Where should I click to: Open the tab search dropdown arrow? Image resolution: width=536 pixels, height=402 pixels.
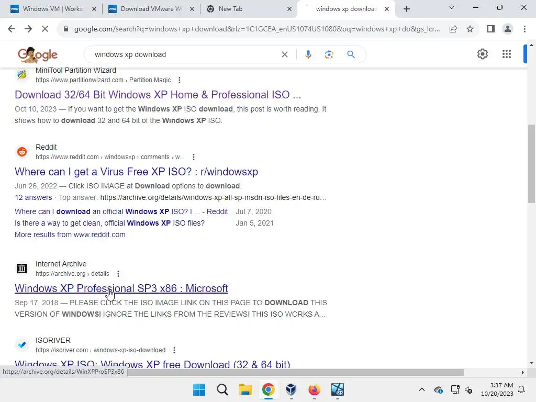[452, 7]
